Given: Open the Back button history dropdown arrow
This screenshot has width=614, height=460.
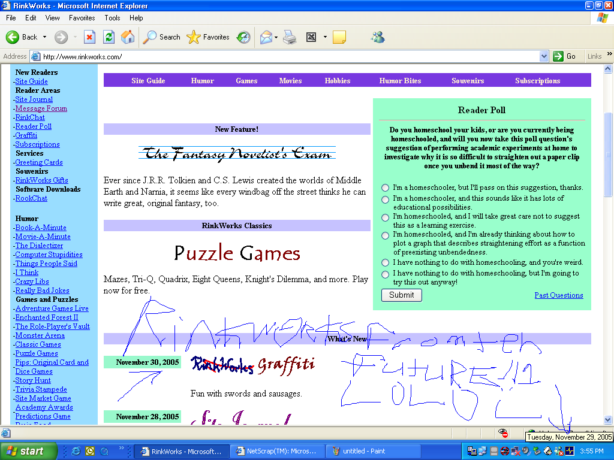Looking at the screenshot, I should click(x=44, y=37).
